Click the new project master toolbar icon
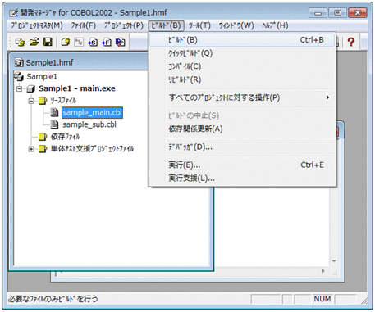Image resolution: width=375 pixels, height=312 pixels. click(20, 43)
